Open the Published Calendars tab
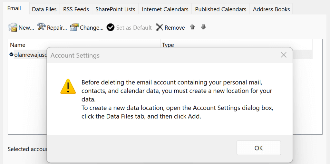The image size is (330, 164). (220, 9)
